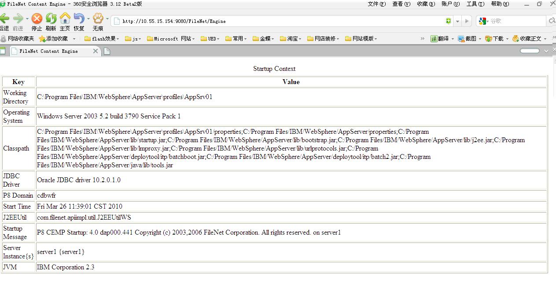Expand the 无痕 dropdown arrow
556x283 pixels.
pyautogui.click(x=107, y=18)
